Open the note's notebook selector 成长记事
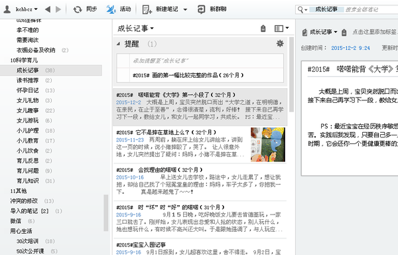 point(323,32)
